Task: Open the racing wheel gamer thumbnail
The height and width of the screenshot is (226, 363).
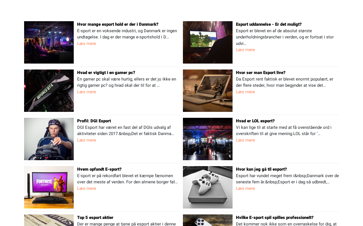Action: click(x=49, y=139)
